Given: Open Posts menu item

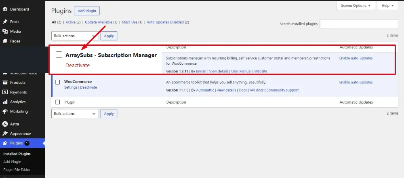Looking at the screenshot, I should click(15, 22).
